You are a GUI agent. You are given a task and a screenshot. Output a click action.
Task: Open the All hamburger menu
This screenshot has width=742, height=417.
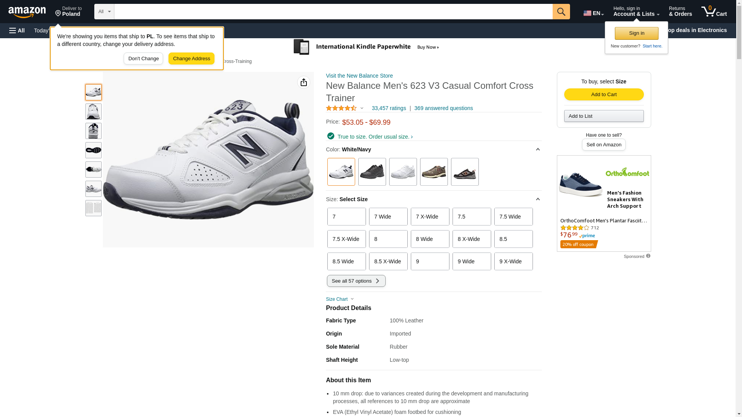pyautogui.click(x=17, y=31)
